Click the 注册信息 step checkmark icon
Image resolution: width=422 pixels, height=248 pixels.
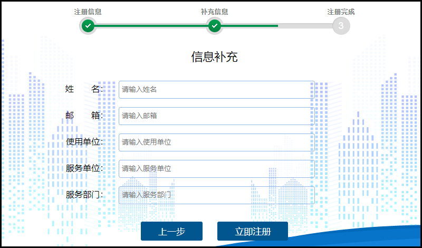[88, 26]
